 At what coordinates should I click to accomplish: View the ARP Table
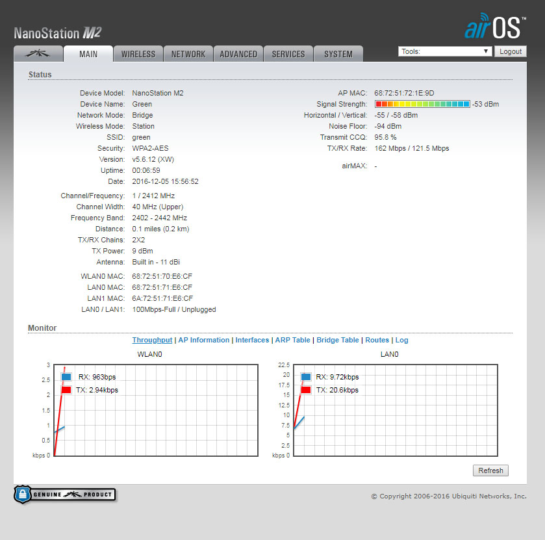293,340
